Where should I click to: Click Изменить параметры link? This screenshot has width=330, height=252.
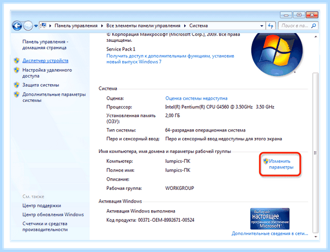(x=281, y=164)
